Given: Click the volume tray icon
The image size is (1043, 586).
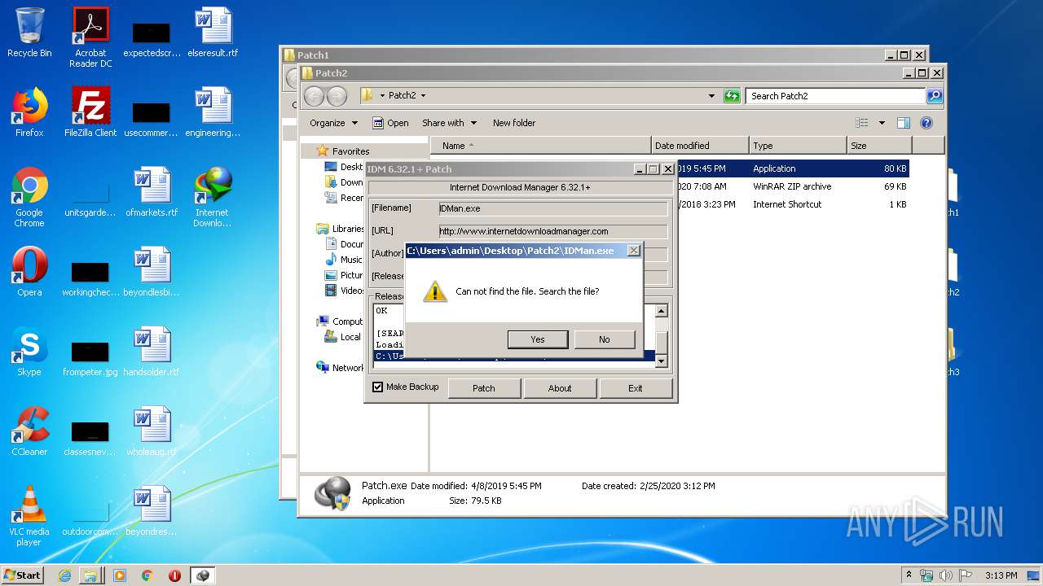Looking at the screenshot, I should pyautogui.click(x=946, y=575).
